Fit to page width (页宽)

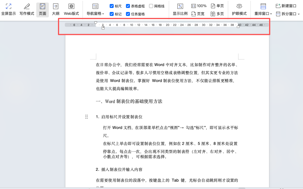pyautogui.click(x=198, y=14)
